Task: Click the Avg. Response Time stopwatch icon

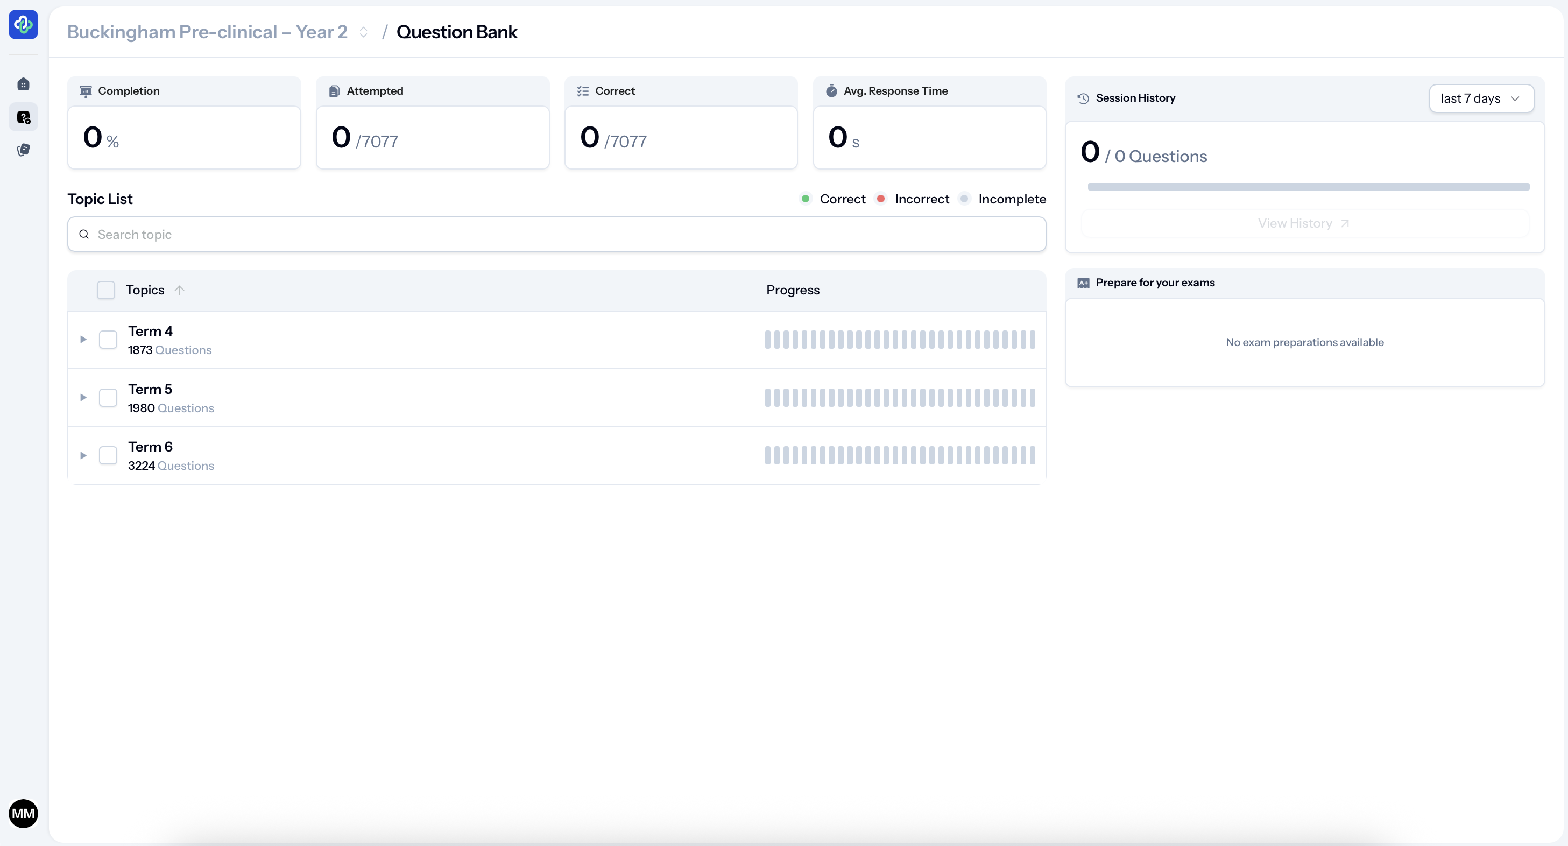Action: click(x=831, y=91)
